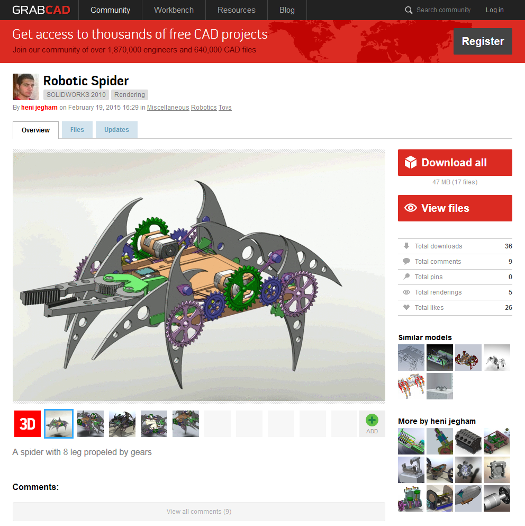
Task: Open the Community menu item
Action: click(x=110, y=10)
